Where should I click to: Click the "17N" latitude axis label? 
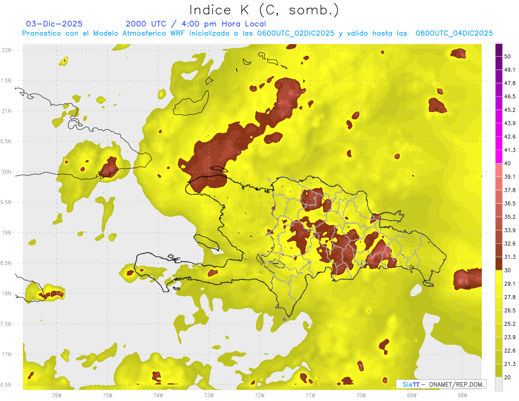coord(7,354)
